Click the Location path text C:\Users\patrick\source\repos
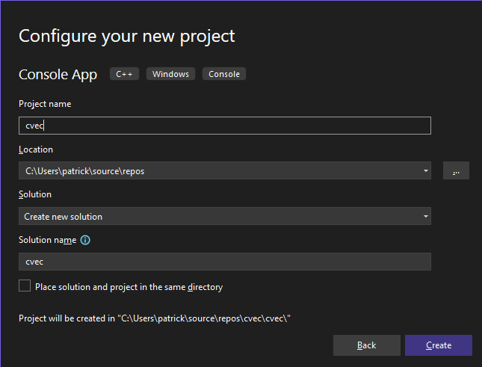 click(85, 171)
